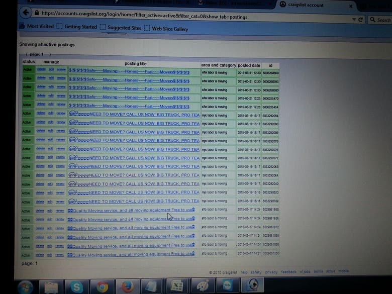Renew the Quality Moving posting dated 14:21
Image resolution: width=392 pixels, height=294 pixels.
point(59,255)
